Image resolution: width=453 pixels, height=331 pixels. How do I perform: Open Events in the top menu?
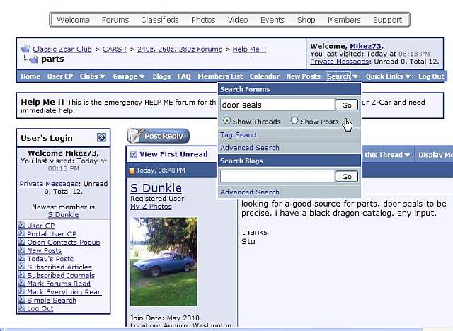(272, 20)
